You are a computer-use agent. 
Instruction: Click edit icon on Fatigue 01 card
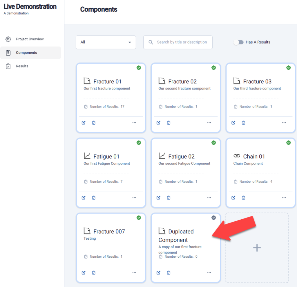[84, 198]
